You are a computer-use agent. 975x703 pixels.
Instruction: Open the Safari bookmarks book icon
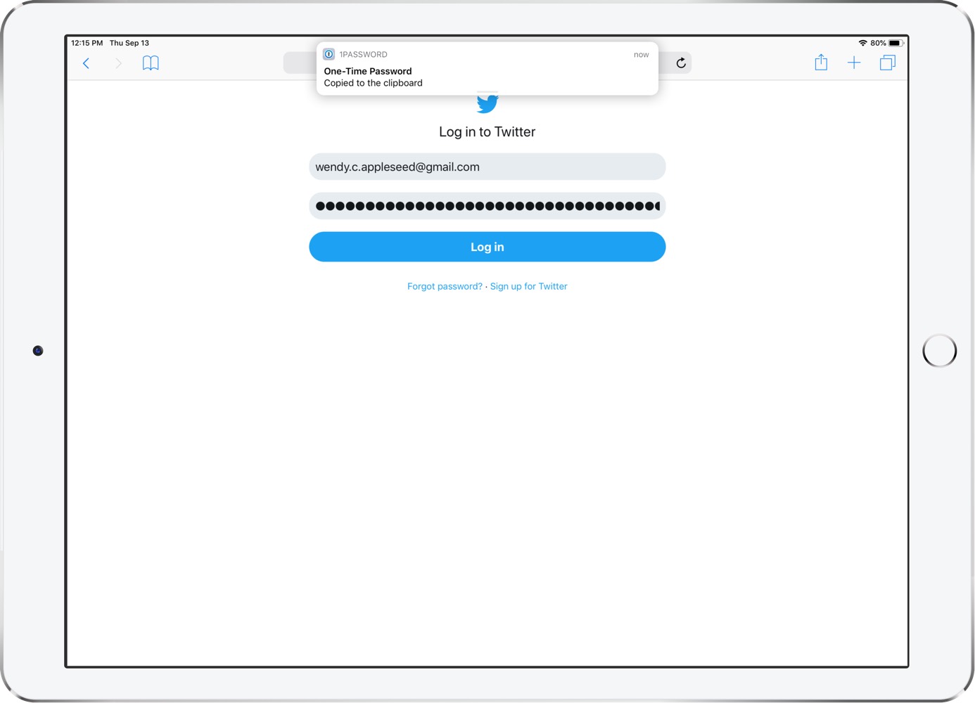[x=151, y=63]
